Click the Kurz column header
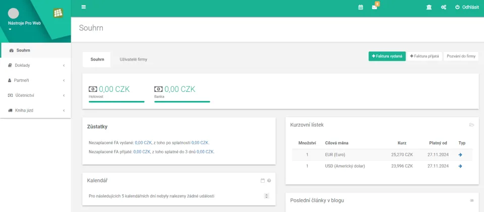The height and width of the screenshot is (212, 484). pos(402,143)
